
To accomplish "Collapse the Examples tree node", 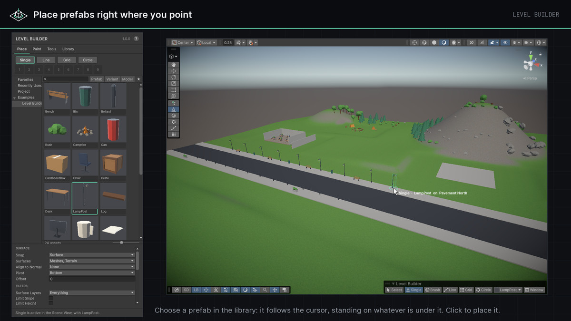I will point(14,97).
